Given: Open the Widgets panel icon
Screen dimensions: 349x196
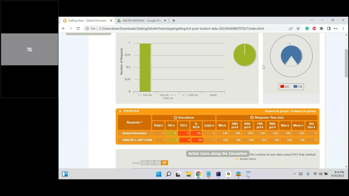Looking at the screenshot, I should tap(65, 174).
